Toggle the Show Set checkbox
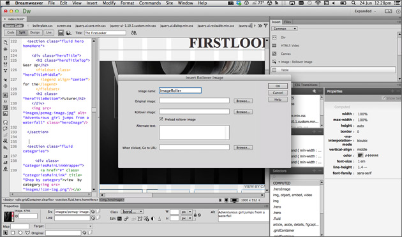 pyautogui.click(x=383, y=98)
